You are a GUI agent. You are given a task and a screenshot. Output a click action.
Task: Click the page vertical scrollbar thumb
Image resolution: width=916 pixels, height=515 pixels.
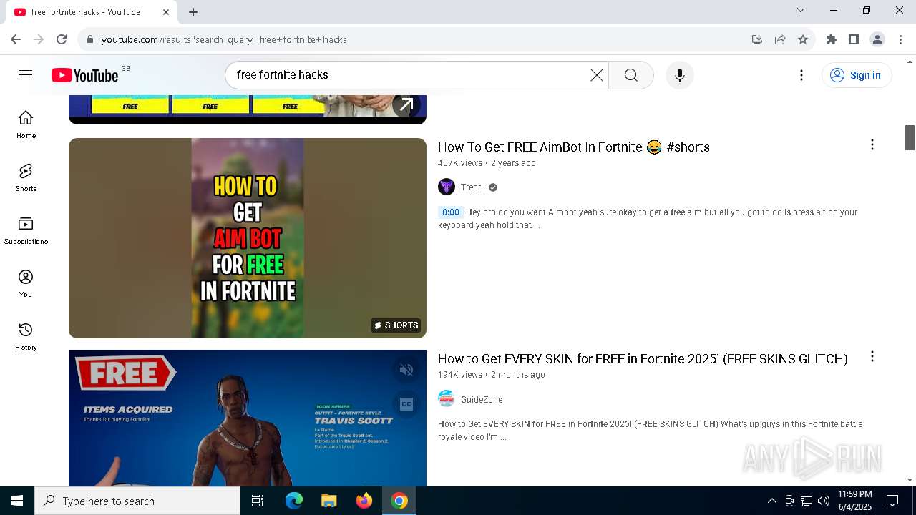pyautogui.click(x=910, y=137)
